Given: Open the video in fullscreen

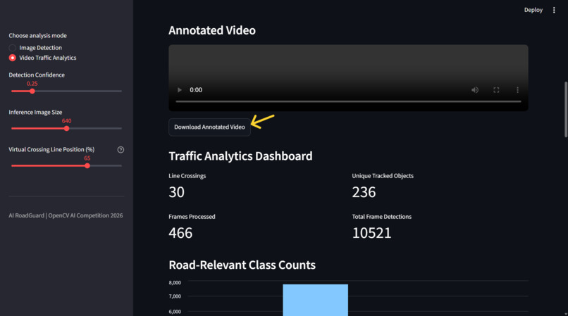Looking at the screenshot, I should coord(496,90).
